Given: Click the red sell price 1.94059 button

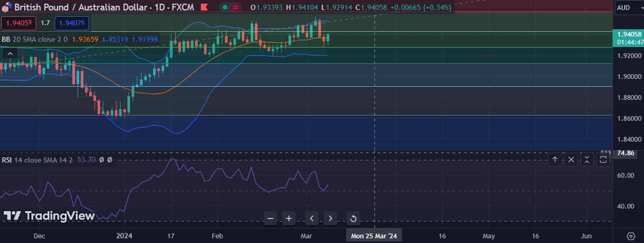Looking at the screenshot, I should point(18,23).
